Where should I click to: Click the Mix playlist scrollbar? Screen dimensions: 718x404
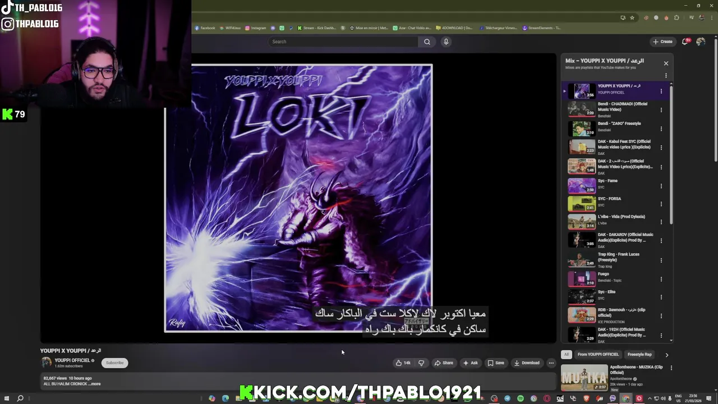(x=671, y=155)
